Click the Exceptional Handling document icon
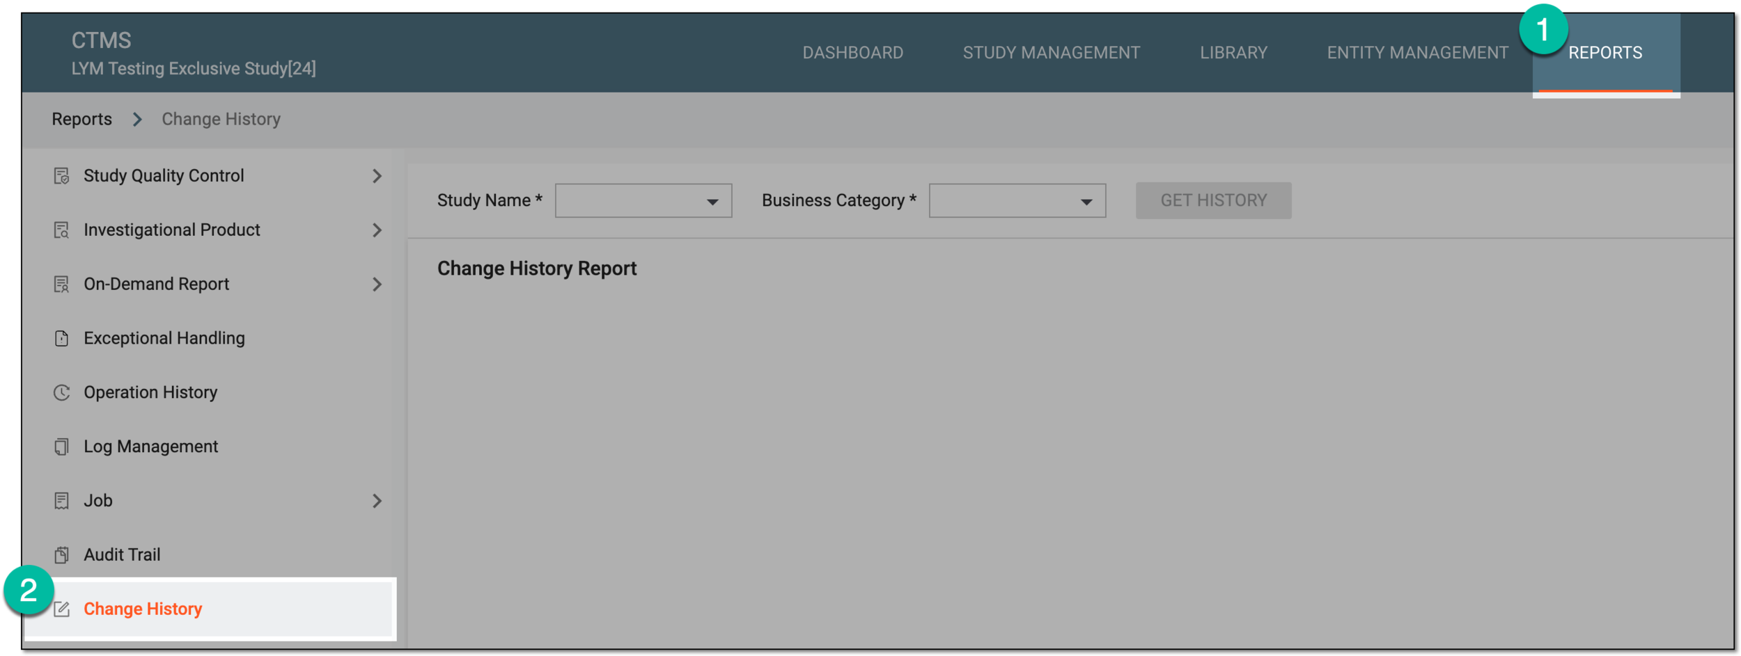This screenshot has width=1741, height=656. 61,339
